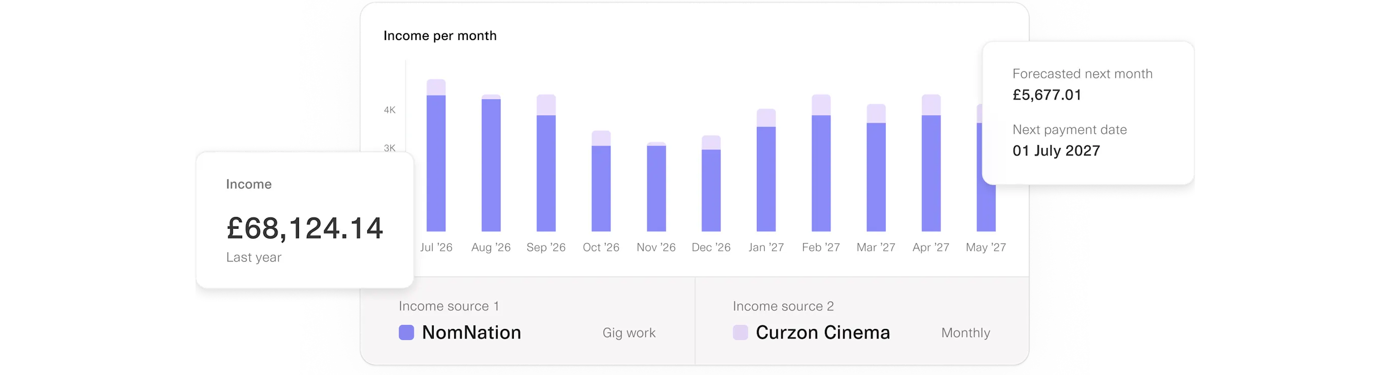Screen dimensions: 1391x375
Task: Click the Apr '27 axis label
Action: coord(931,247)
